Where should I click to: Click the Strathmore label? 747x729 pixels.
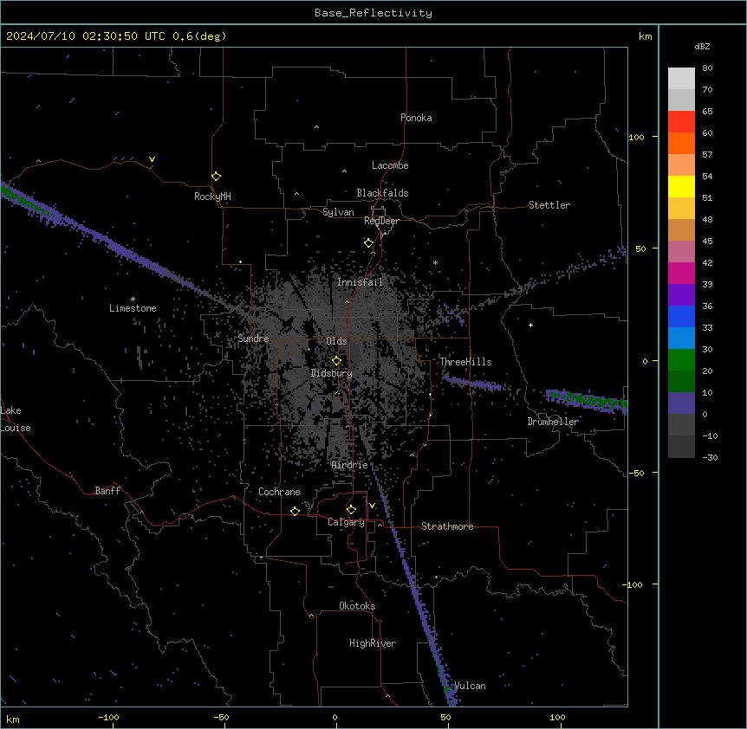click(447, 526)
